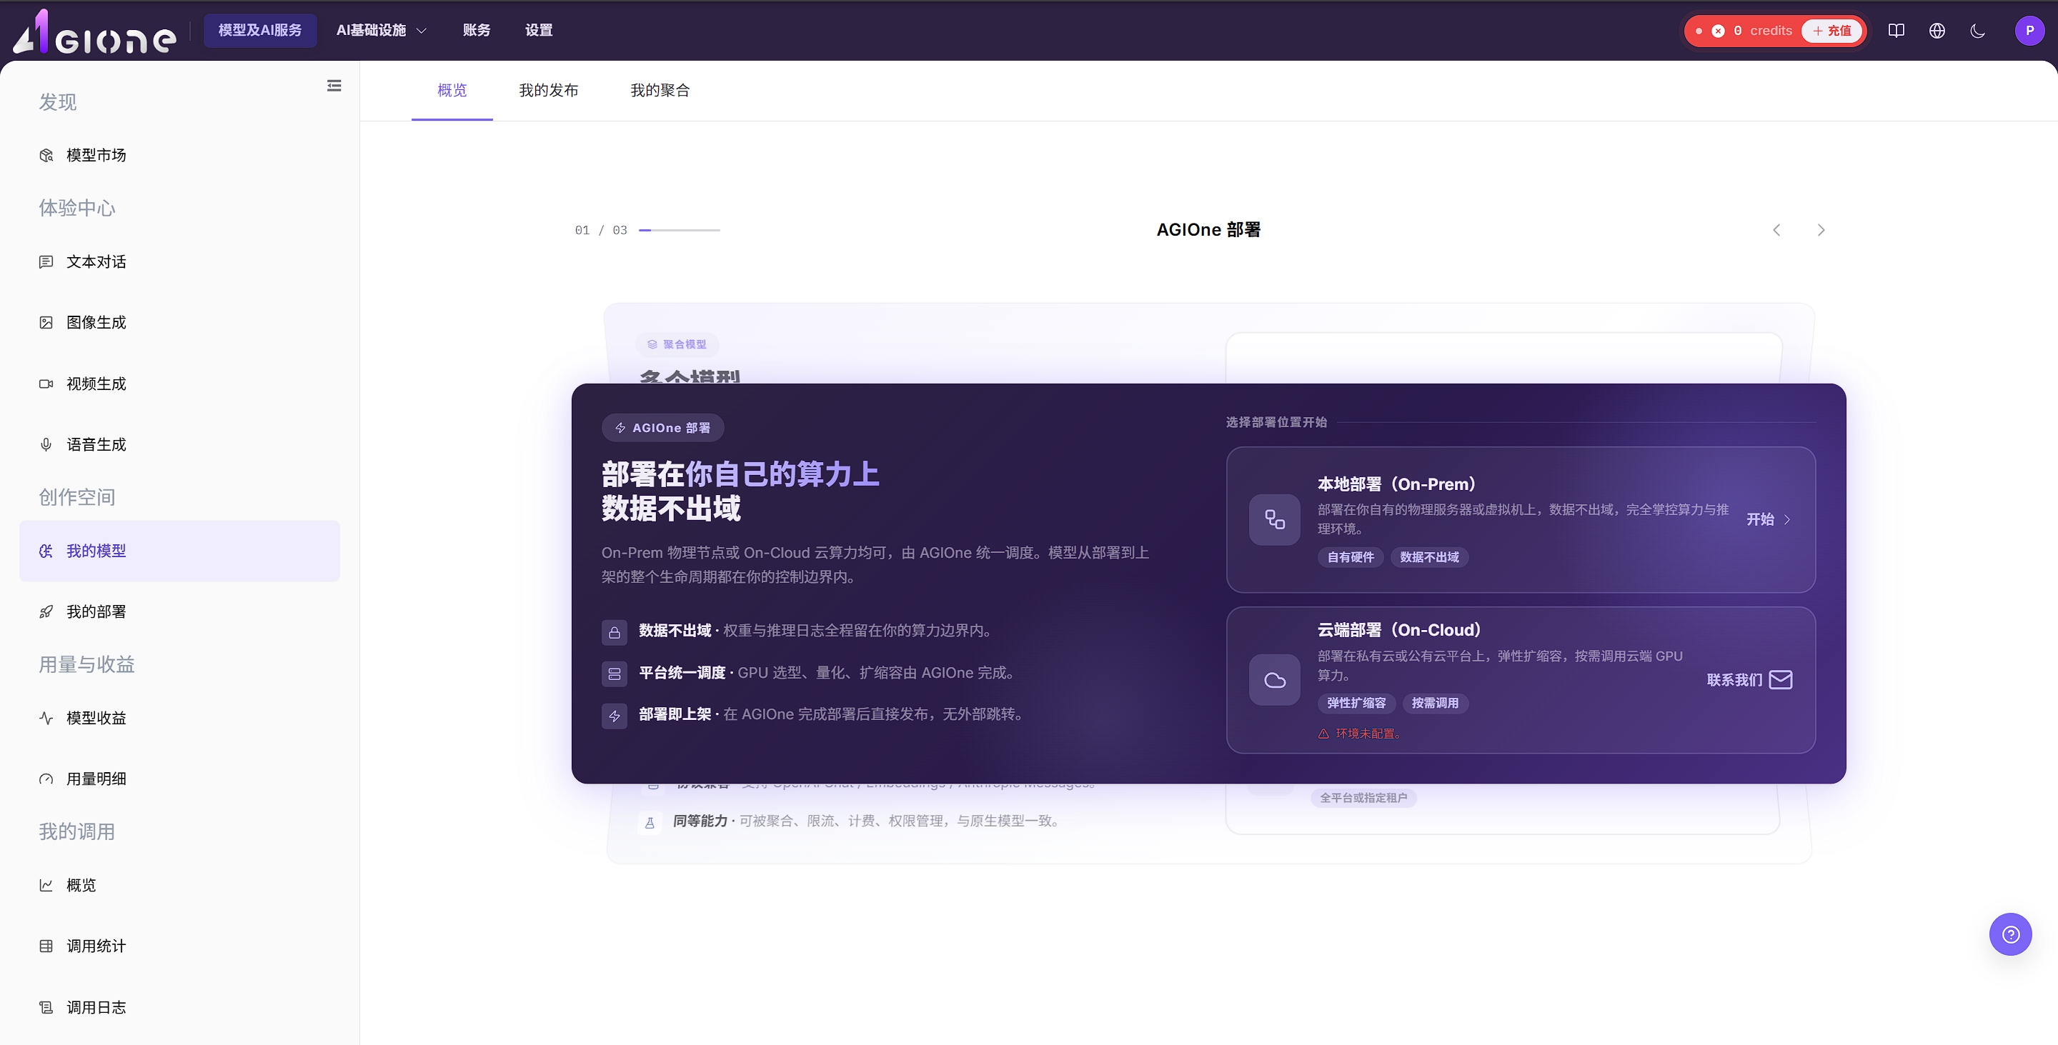2058x1045 pixels.
Task: Open 文本对话 in the sidebar
Action: pos(180,262)
